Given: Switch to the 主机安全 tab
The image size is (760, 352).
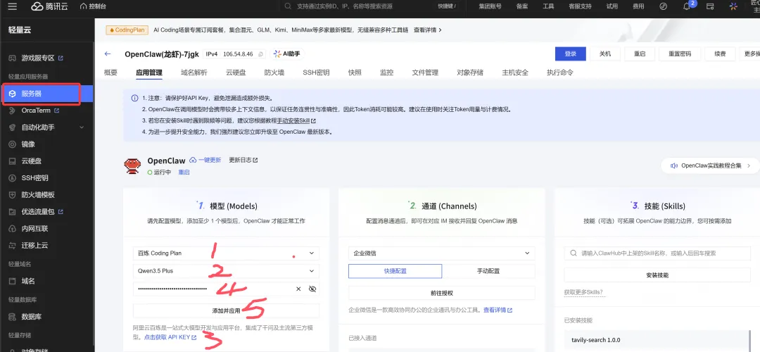Looking at the screenshot, I should (x=514, y=73).
